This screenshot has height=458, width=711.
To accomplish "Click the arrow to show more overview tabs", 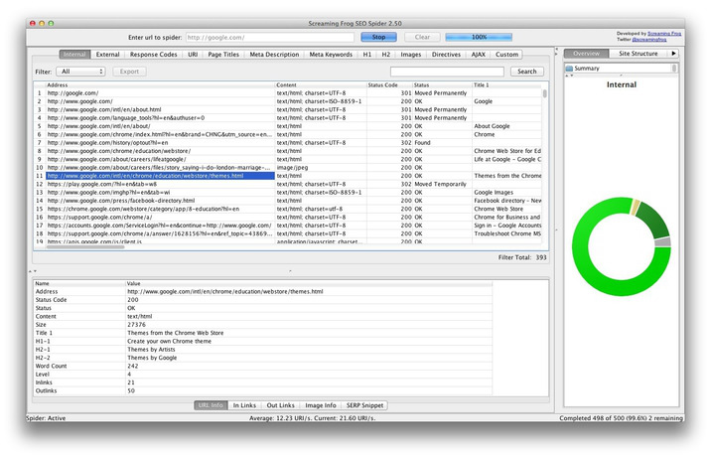I will (674, 53).
